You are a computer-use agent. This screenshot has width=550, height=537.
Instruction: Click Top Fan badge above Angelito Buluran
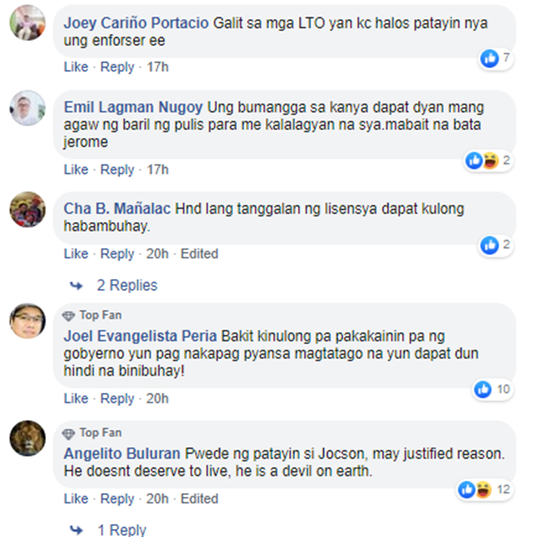92,433
